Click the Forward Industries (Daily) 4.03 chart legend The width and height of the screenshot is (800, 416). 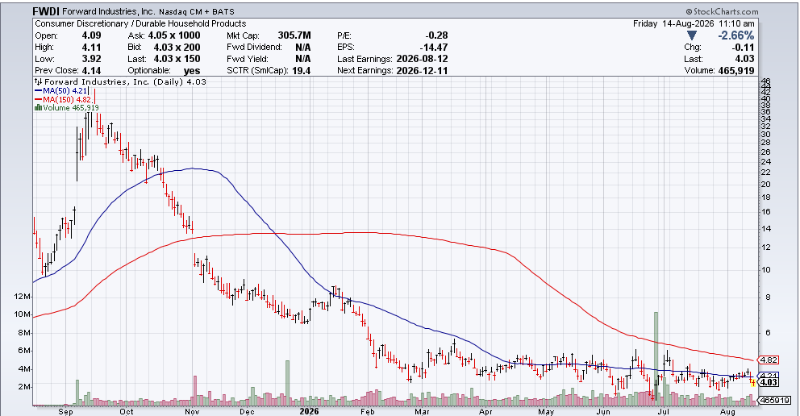tap(120, 81)
